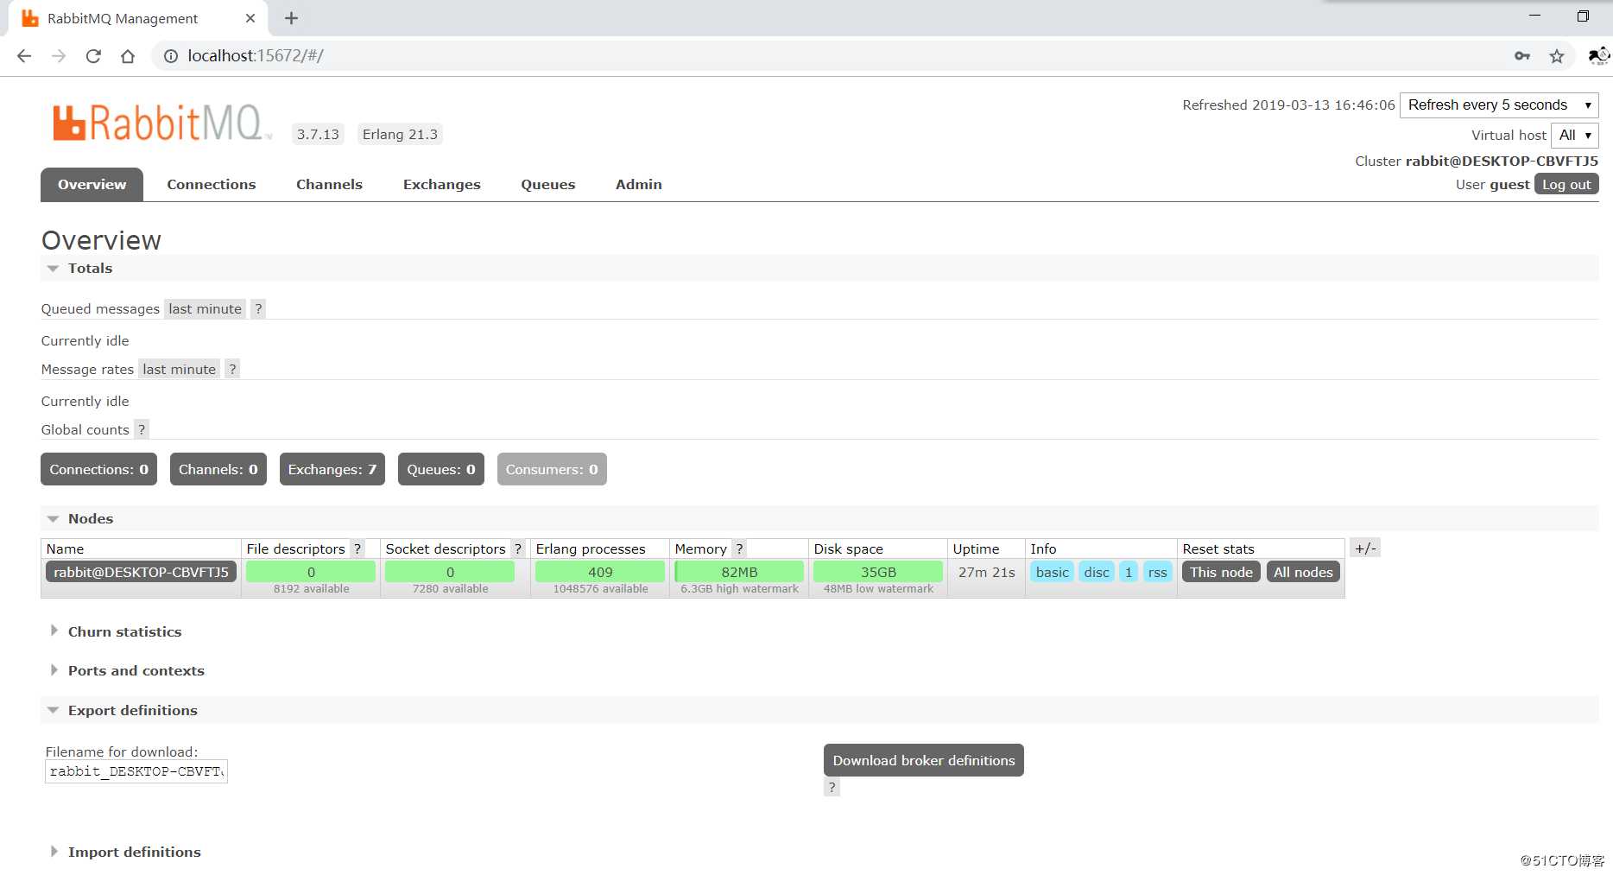Switch to the Channels tab
This screenshot has height=875, width=1613.
(329, 185)
